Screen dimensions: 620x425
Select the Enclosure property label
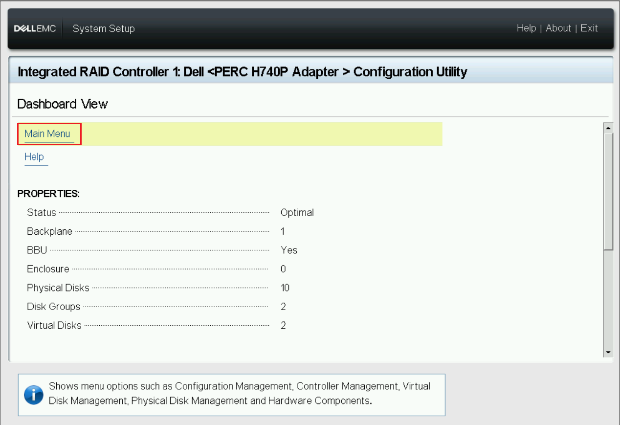[48, 269]
